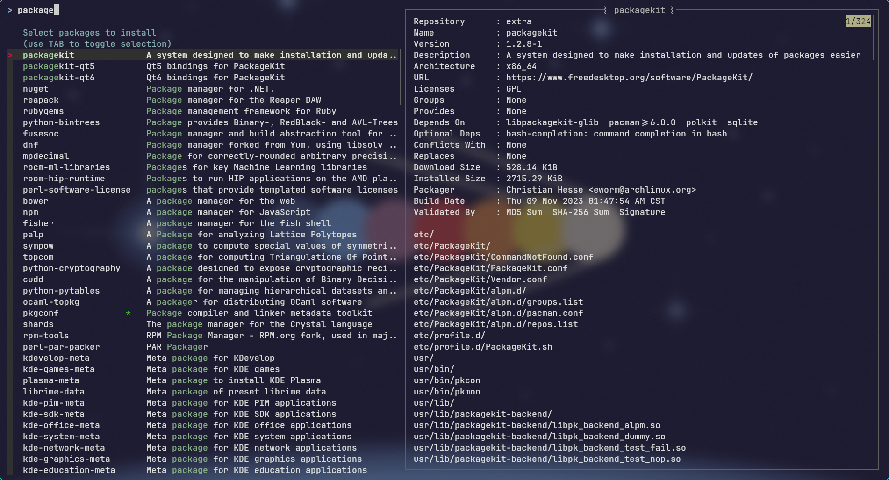Select ocaml-topkg entry
Screen dimensions: 889x480
pyautogui.click(x=203, y=302)
